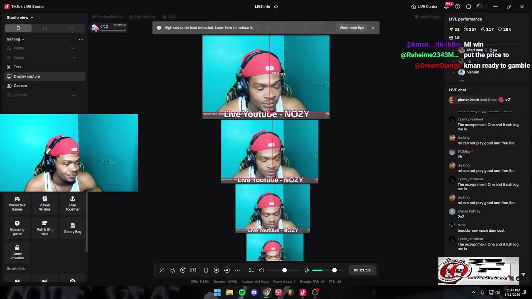Open Daily Ranking tab
The image size is (532, 299).
pos(142,17)
